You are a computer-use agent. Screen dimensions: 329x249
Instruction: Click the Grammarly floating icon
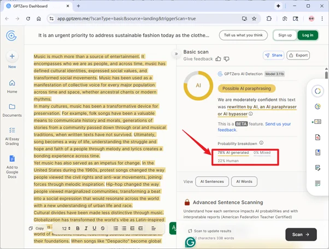190,242
